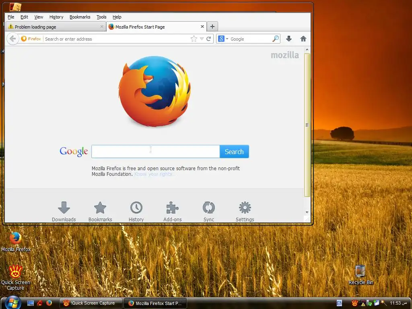Switch to the Problem loading page tab
Viewport: 412px width, 309px height.
pyautogui.click(x=55, y=27)
